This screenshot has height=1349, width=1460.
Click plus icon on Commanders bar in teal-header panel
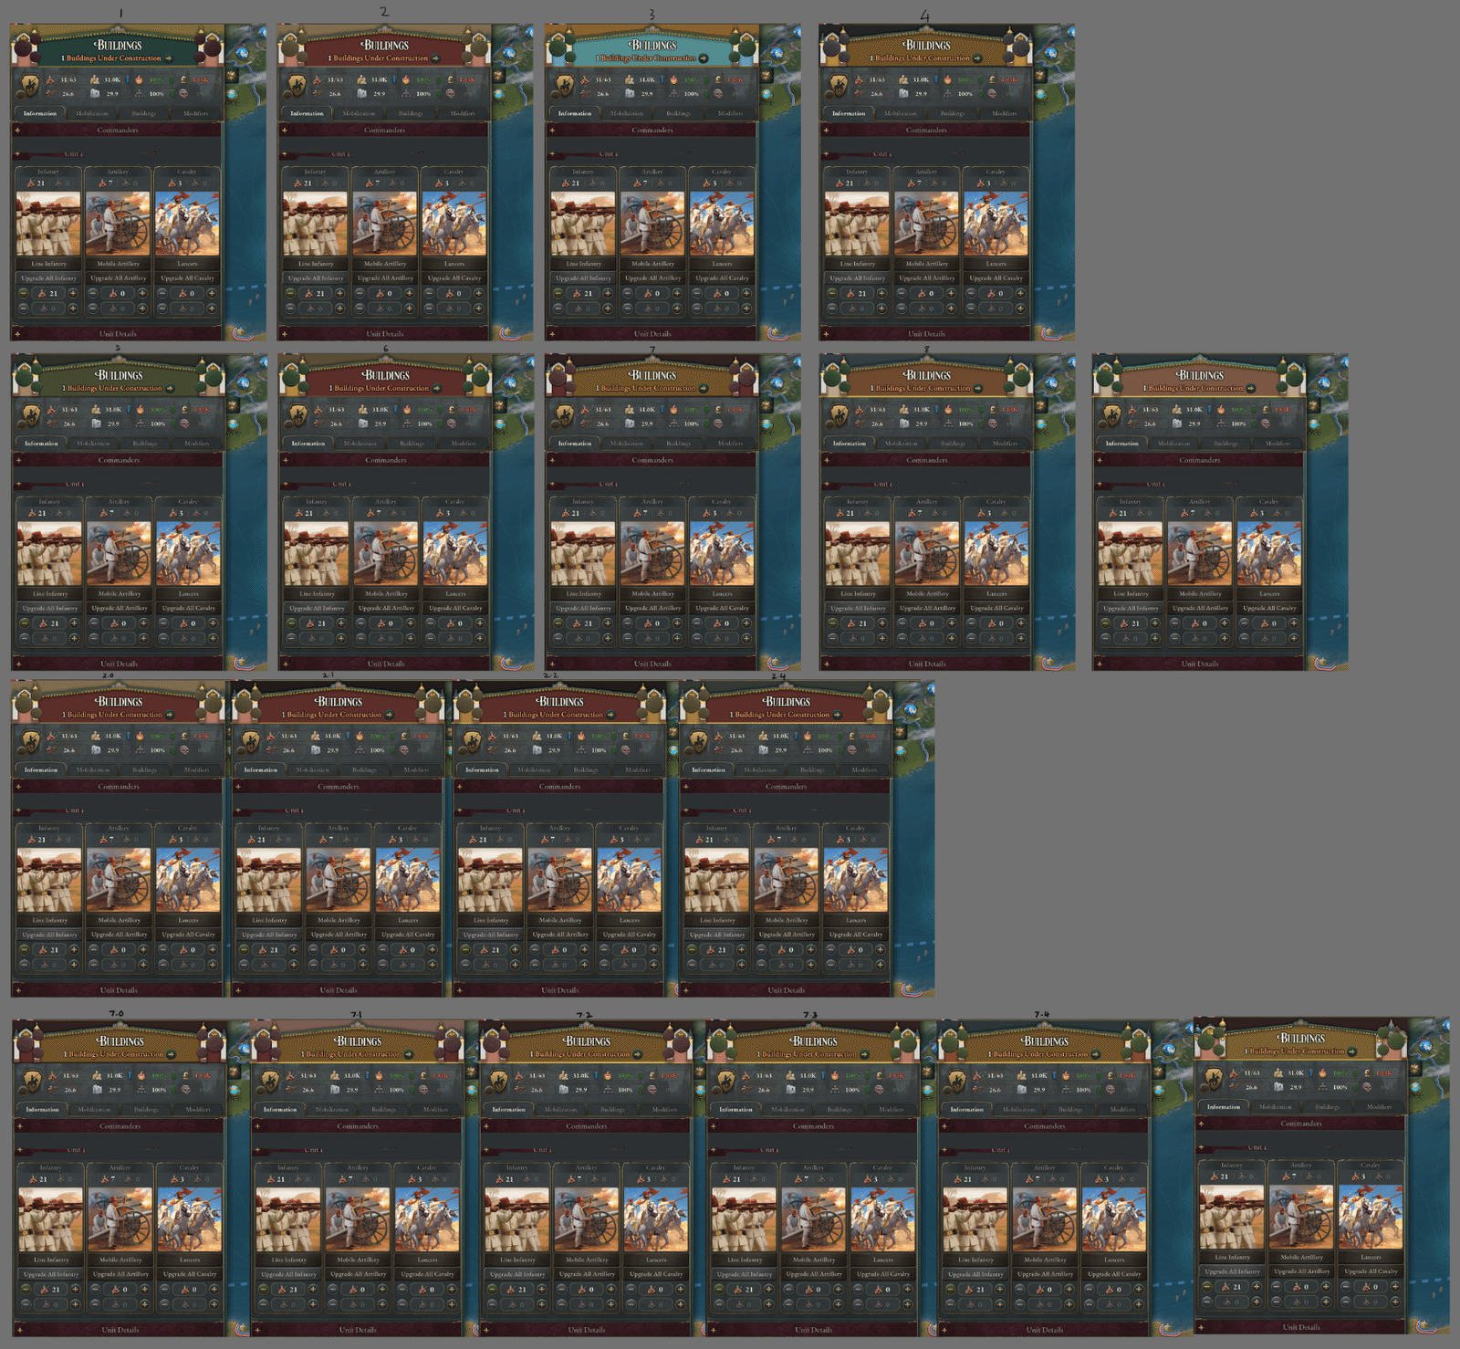[552, 131]
